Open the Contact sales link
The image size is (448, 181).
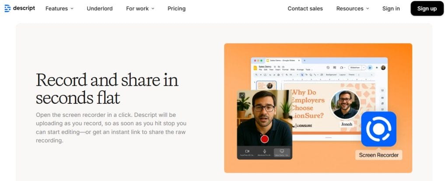click(x=305, y=9)
